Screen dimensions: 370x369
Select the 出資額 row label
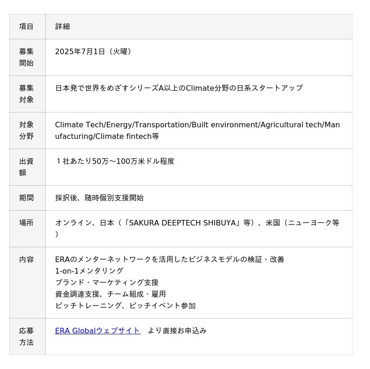click(26, 167)
